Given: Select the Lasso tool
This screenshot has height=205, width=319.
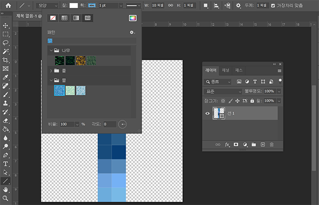Looking at the screenshot, I should 5,43.
